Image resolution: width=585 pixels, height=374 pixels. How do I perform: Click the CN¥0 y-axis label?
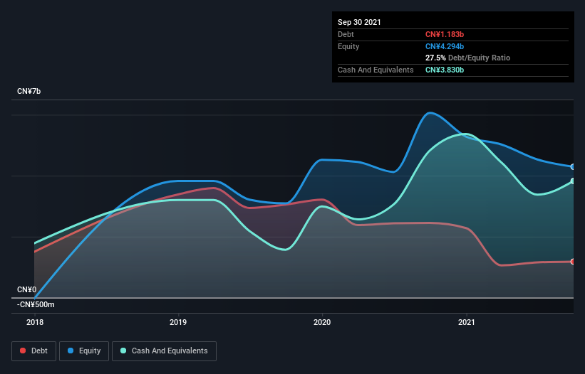(27, 289)
